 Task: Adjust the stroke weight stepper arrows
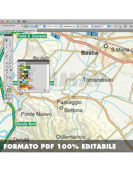(37, 26)
